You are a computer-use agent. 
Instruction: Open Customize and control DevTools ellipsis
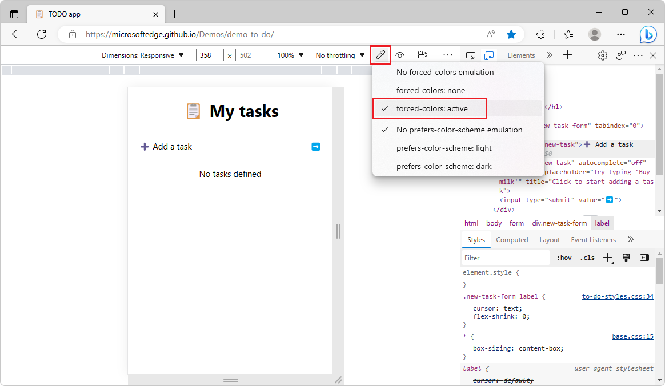(638, 55)
